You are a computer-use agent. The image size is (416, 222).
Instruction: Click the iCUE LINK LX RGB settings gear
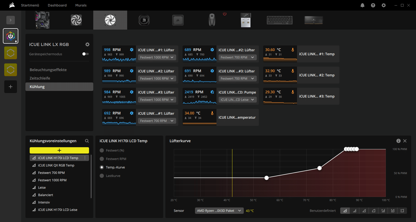pyautogui.click(x=87, y=44)
